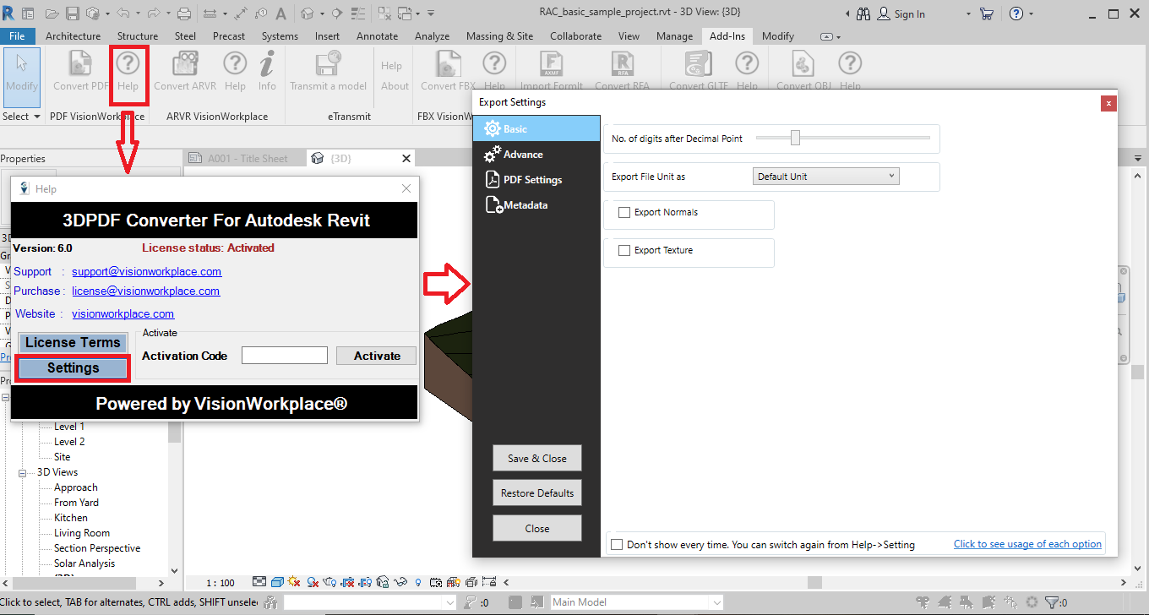The height and width of the screenshot is (615, 1149).
Task: Enable the Export Normals checkbox
Action: (624, 213)
